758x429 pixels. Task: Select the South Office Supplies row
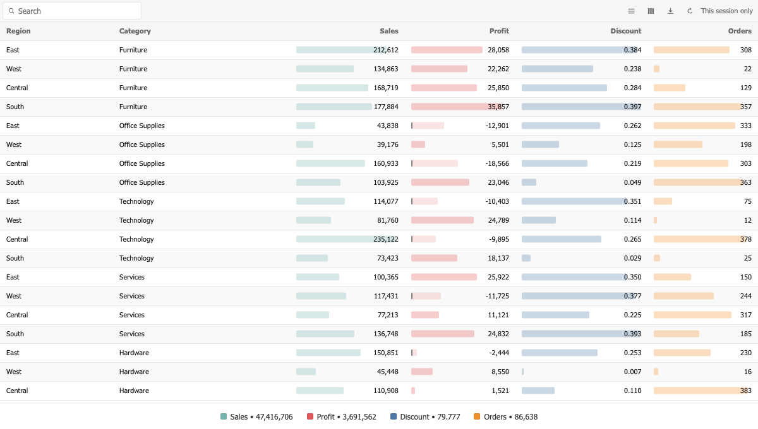point(379,182)
